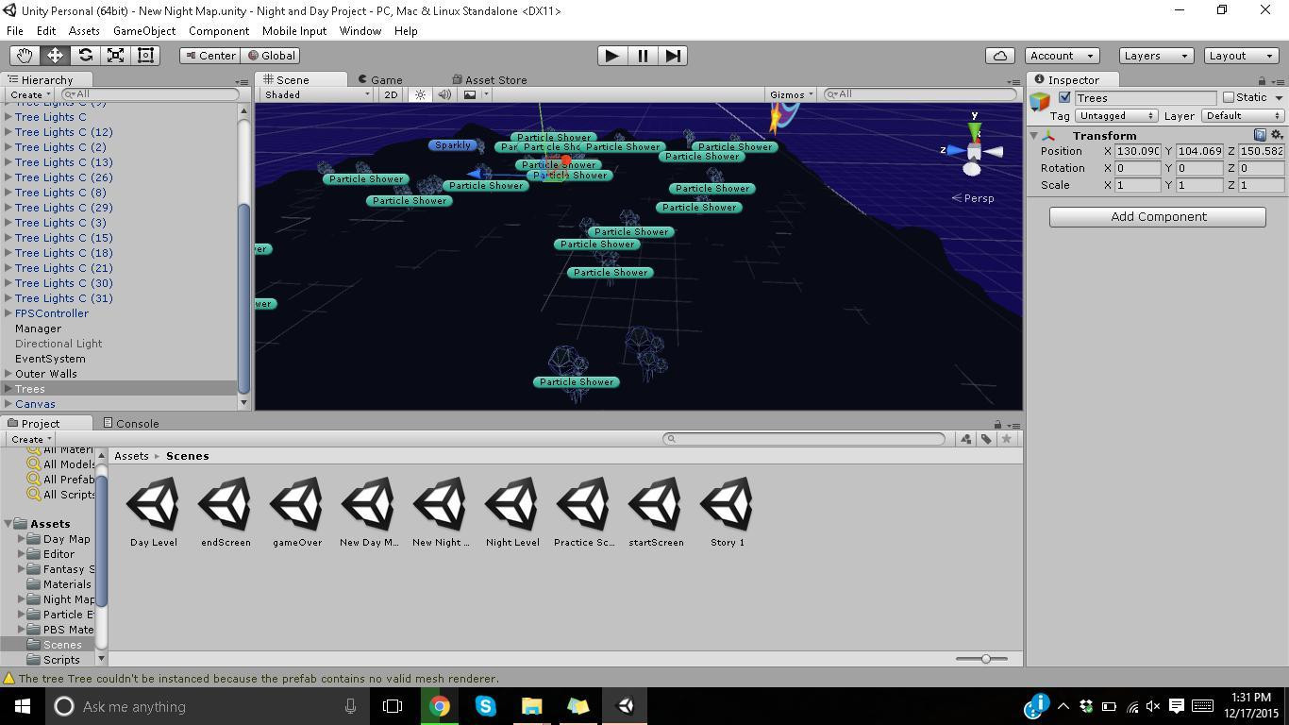Toggle Global coordinate button
Viewport: 1289px width, 725px height.
tap(271, 56)
